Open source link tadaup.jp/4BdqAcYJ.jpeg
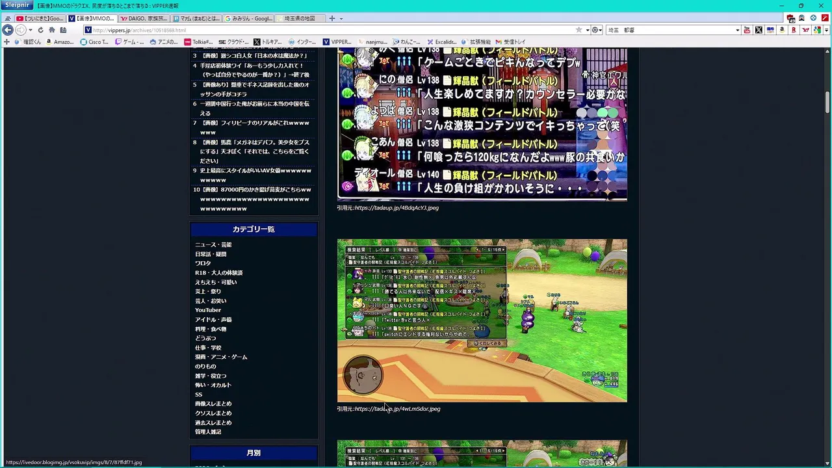The width and height of the screenshot is (832, 468). point(396,208)
